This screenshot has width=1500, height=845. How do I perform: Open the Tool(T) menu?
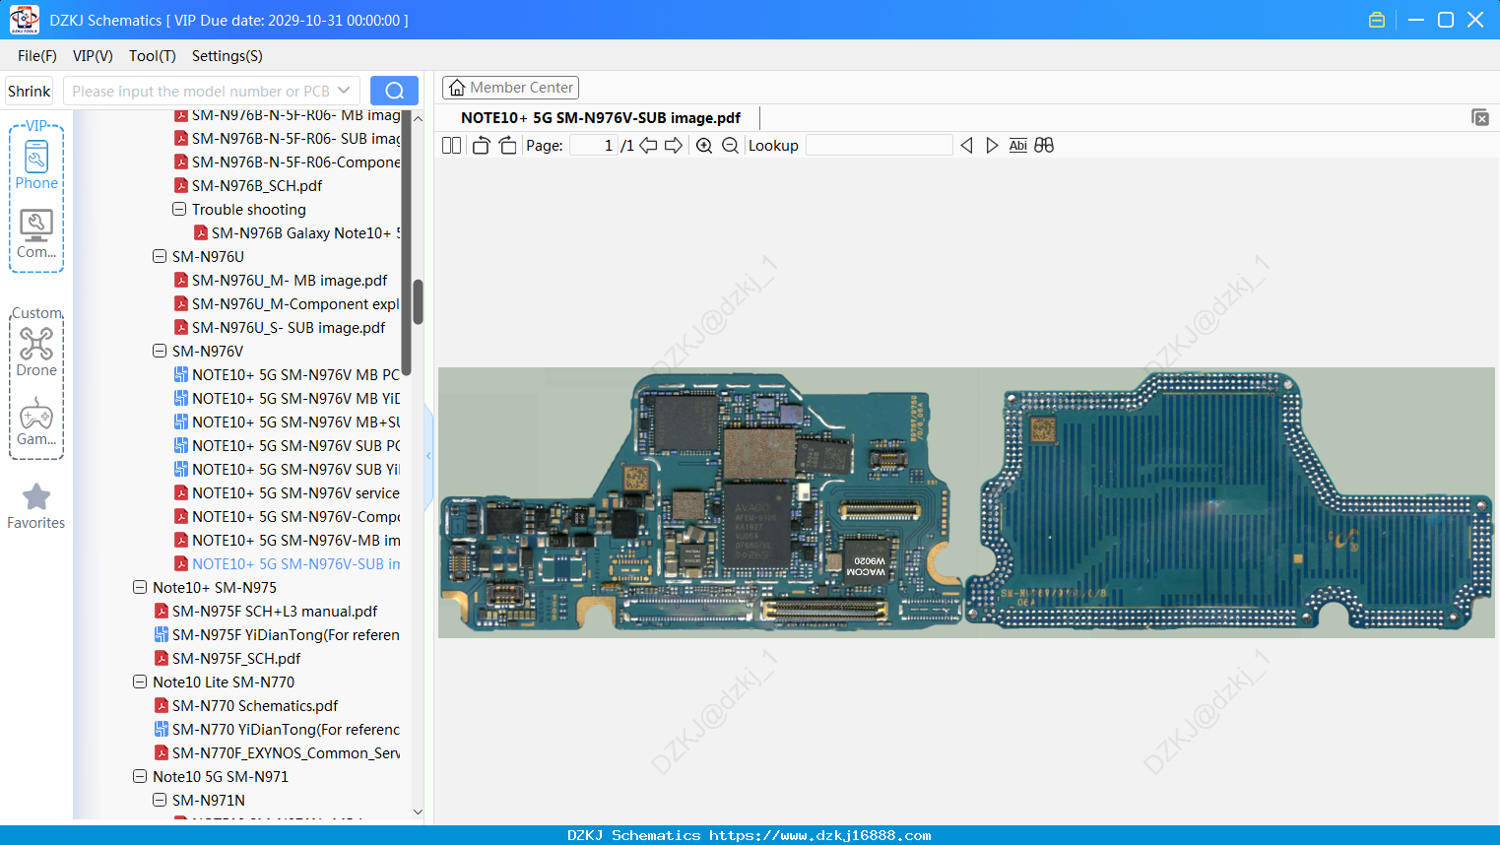[x=153, y=56]
